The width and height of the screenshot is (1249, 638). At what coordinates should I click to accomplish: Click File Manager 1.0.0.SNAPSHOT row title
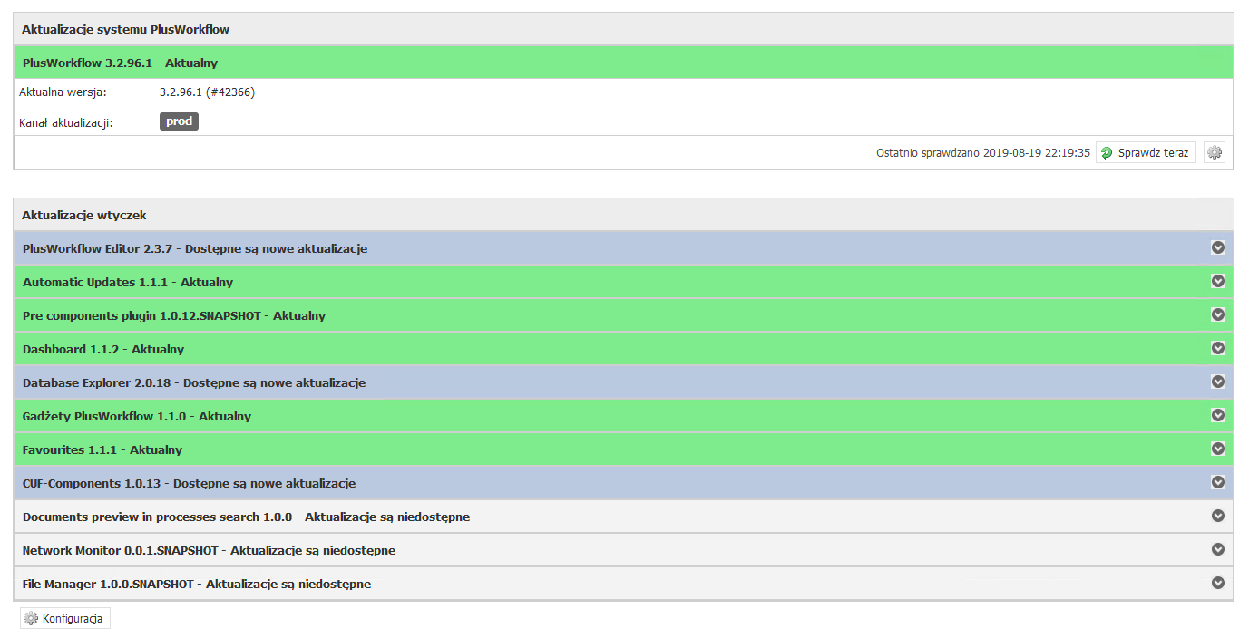point(197,584)
